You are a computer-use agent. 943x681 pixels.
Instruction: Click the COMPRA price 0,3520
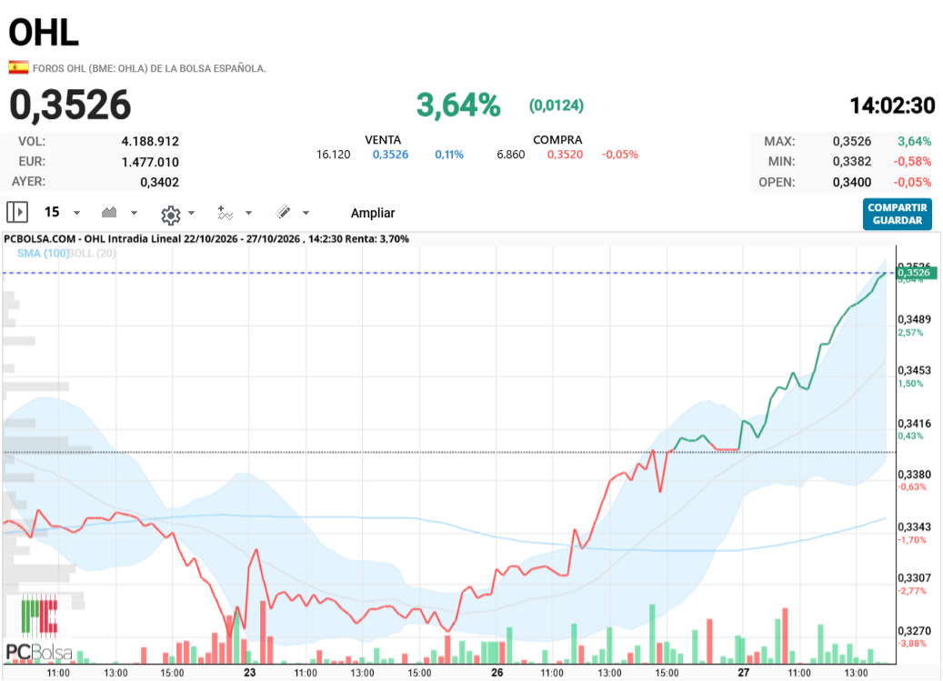[x=566, y=155]
